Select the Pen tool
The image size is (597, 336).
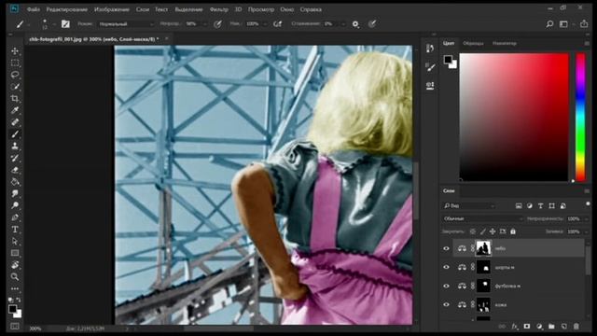click(x=15, y=217)
